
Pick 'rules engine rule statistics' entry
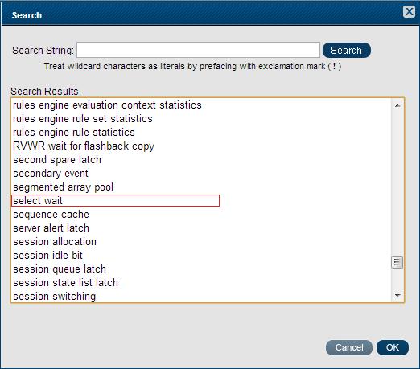point(74,133)
